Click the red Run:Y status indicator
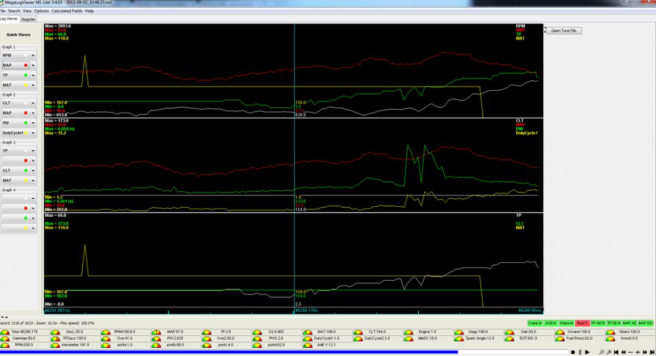The width and height of the screenshot is (656, 356). (582, 323)
